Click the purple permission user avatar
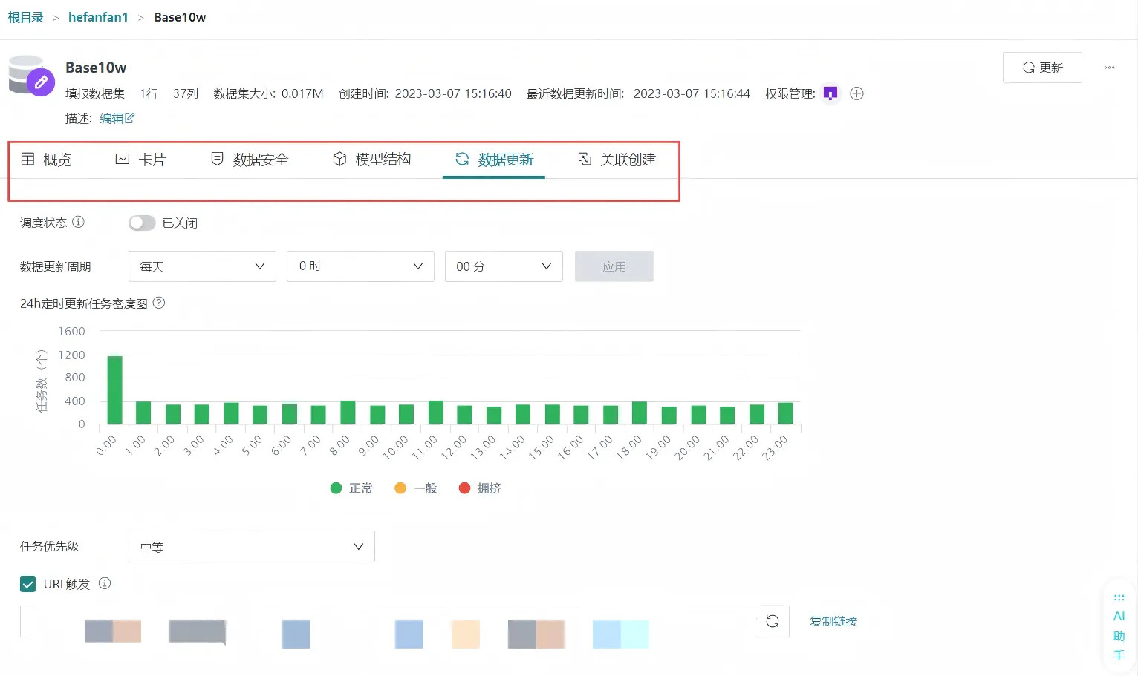Image resolution: width=1138 pixels, height=676 pixels. pyautogui.click(x=830, y=93)
